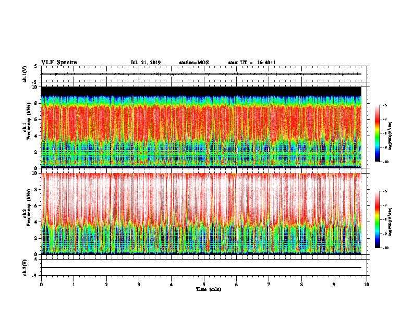Image resolution: width=413 pixels, height=319 pixels.
Task: Click time axis tick label "2"
Action: click(x=106, y=285)
